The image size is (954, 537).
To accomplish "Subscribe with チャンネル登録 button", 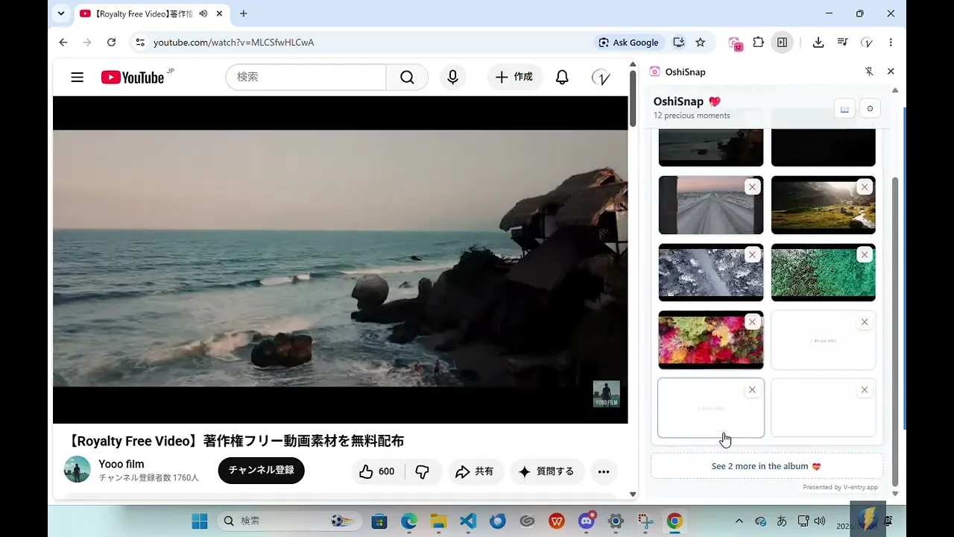I will (x=261, y=471).
